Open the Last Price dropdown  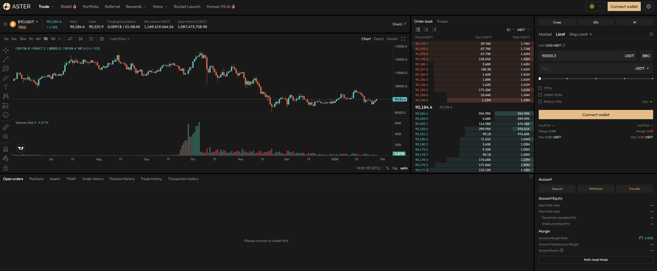[x=120, y=39]
